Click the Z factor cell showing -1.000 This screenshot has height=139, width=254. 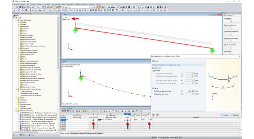[x=148, y=120]
